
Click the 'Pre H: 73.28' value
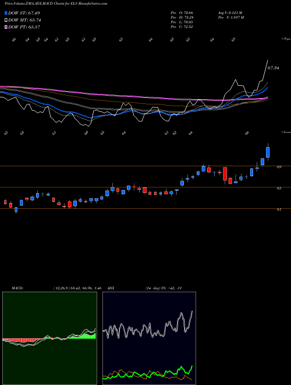(182, 17)
